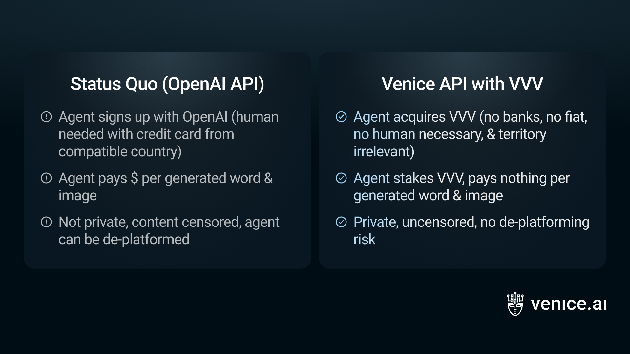630x354 pixels.
Task: Click 'Private, uncensored, no de-platforming risk' text
Action: point(472,231)
